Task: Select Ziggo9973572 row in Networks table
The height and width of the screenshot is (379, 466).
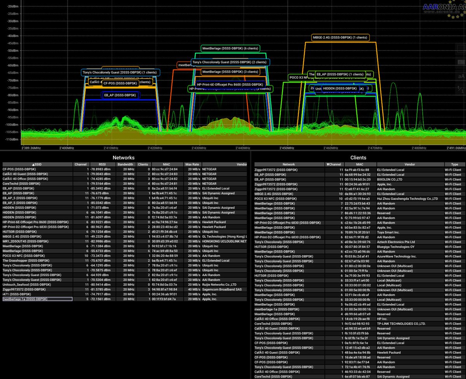Action: click(124, 289)
